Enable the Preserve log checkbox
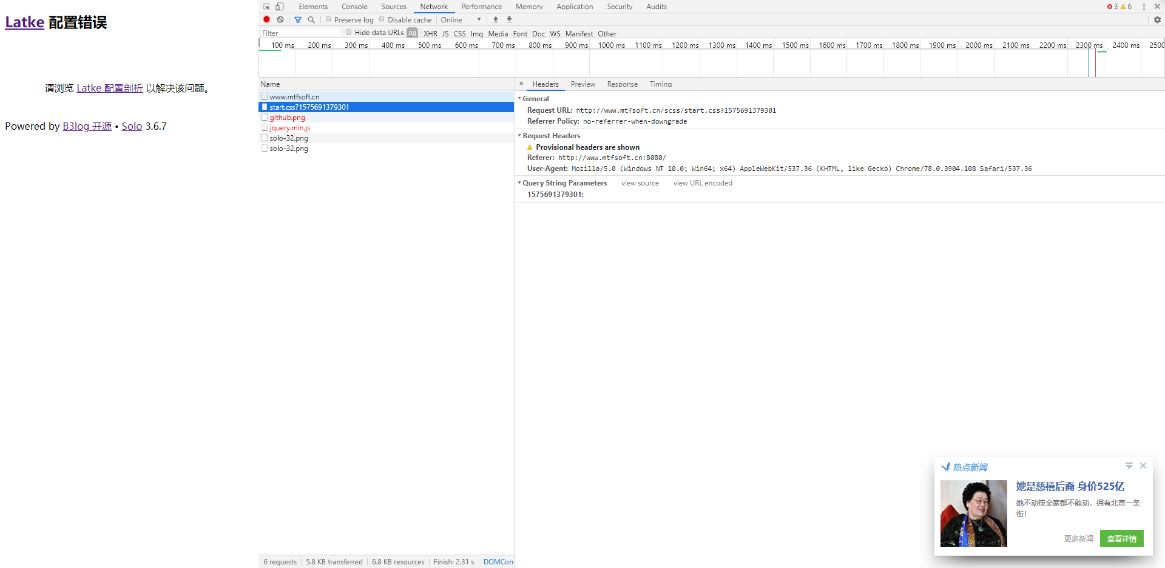Image resolution: width=1165 pixels, height=568 pixels. [328, 19]
